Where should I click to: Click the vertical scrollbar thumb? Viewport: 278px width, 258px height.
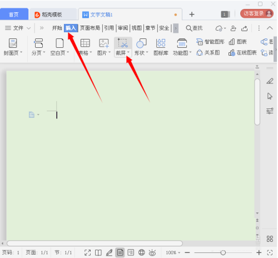click(257, 102)
